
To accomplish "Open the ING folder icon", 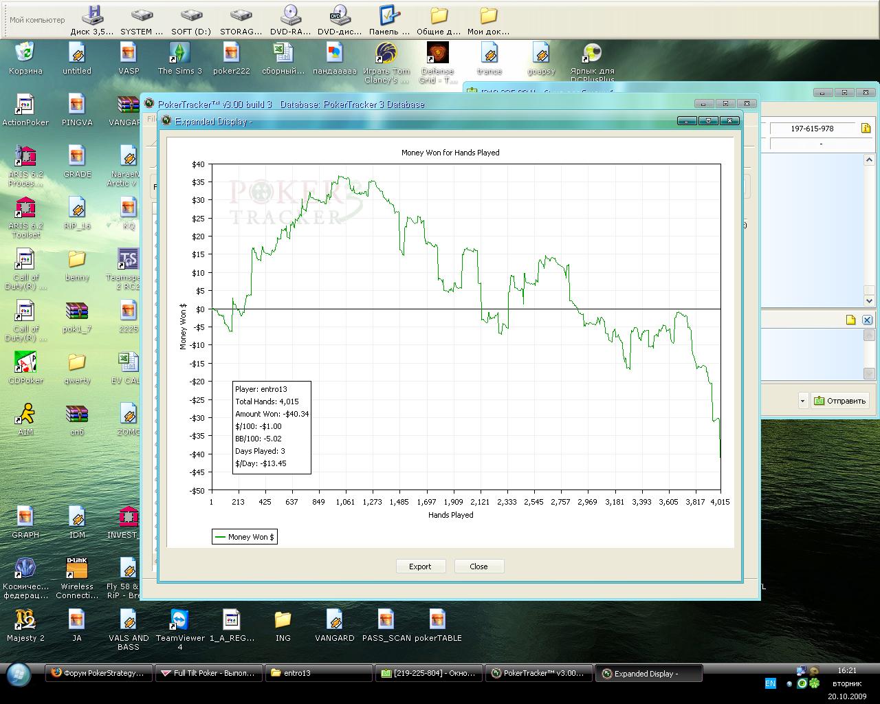I will 283,626.
